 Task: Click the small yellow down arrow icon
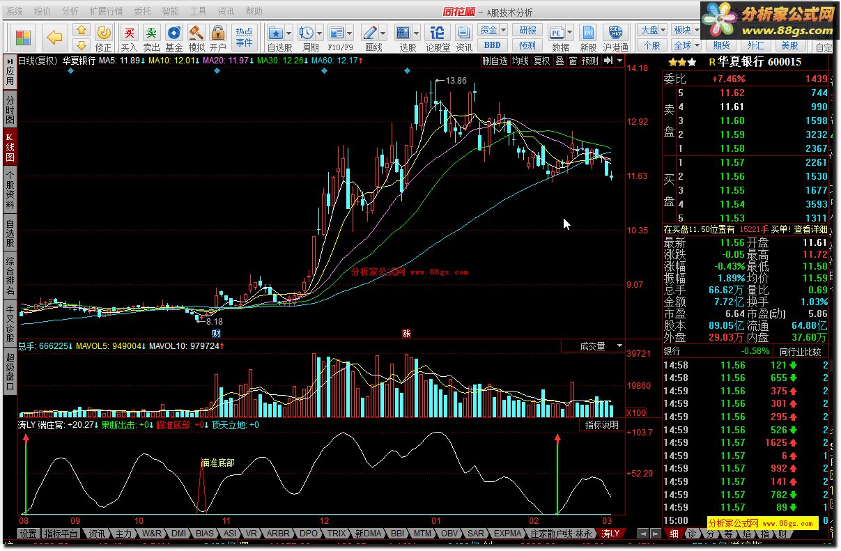(x=82, y=45)
